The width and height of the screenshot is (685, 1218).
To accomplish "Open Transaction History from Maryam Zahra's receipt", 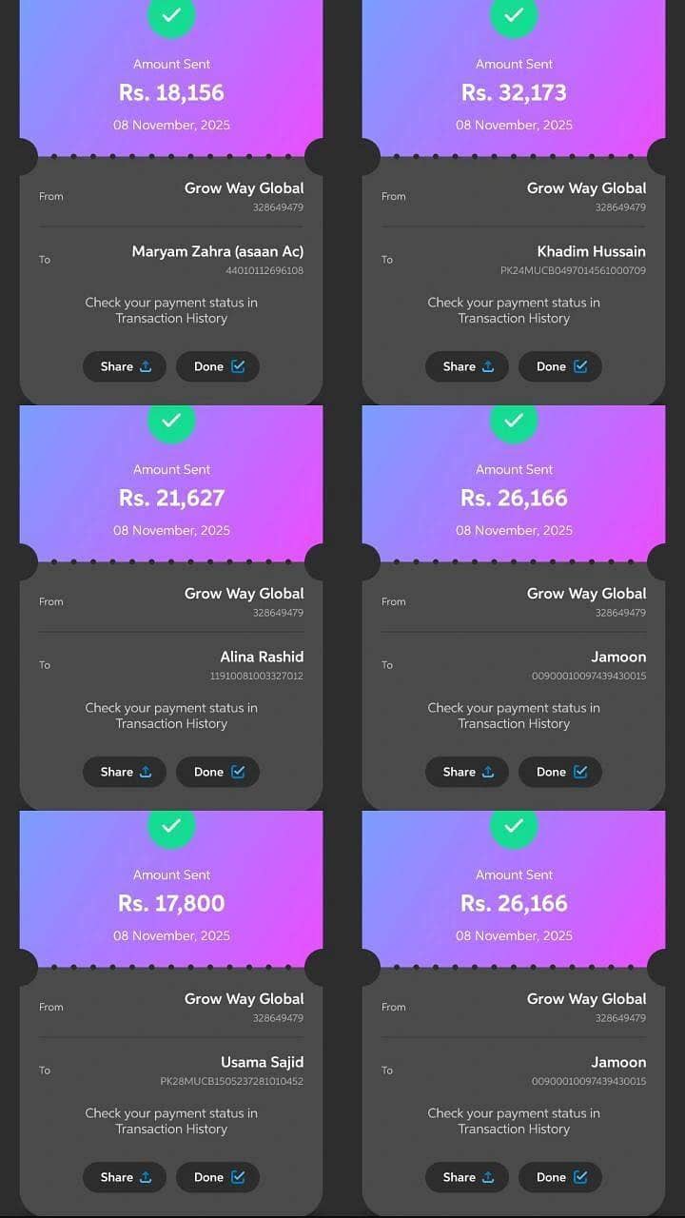I will (171, 319).
